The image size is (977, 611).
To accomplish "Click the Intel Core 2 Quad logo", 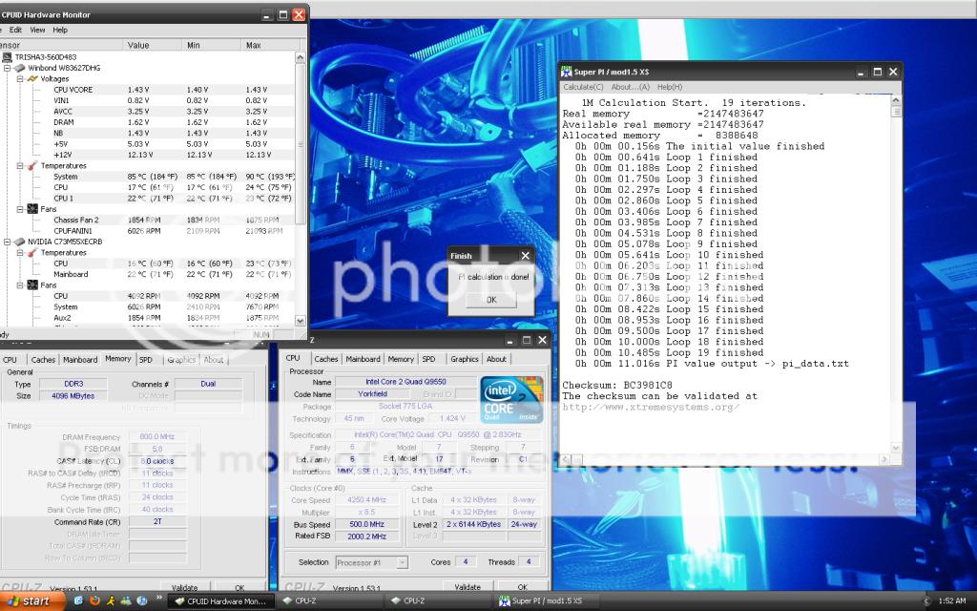I will (x=511, y=400).
